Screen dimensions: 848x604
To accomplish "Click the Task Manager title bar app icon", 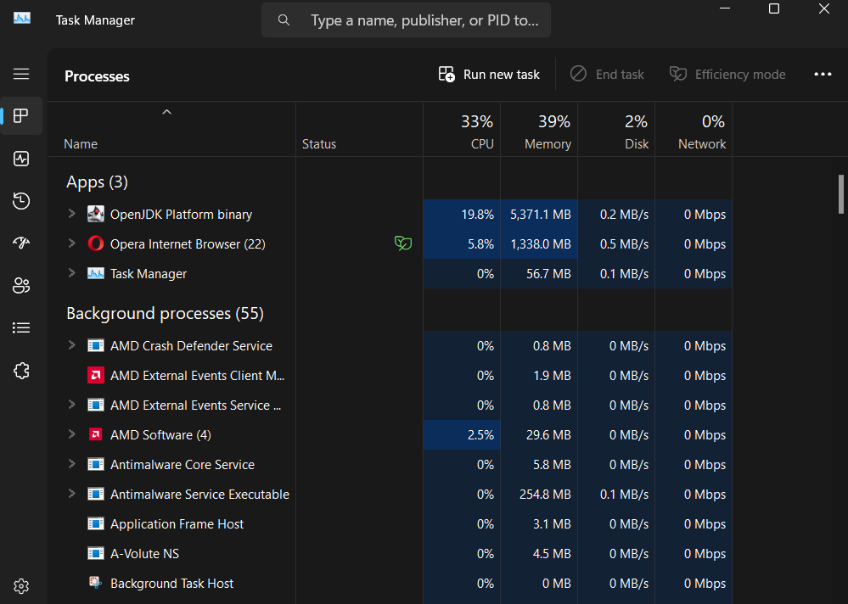I will click(22, 19).
